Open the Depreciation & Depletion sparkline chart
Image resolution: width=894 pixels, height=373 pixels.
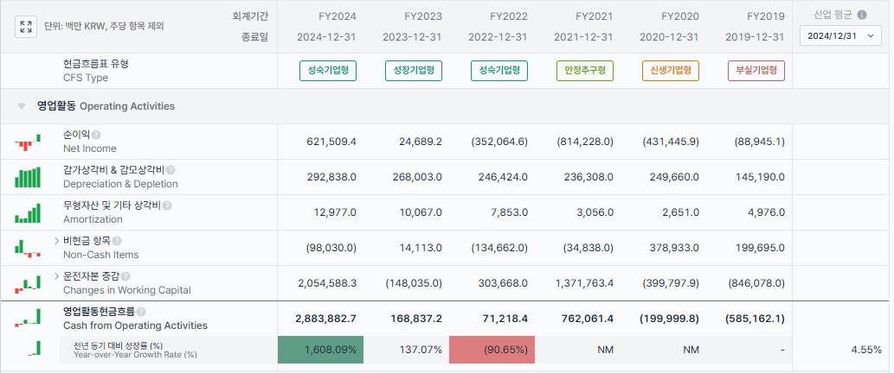[x=28, y=177]
